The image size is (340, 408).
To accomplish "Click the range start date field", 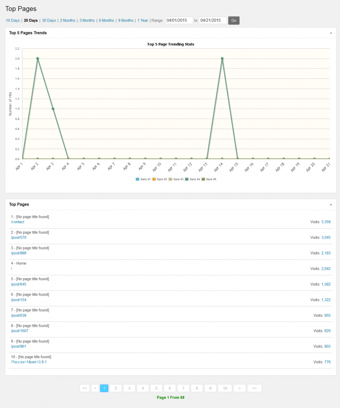I will click(x=179, y=20).
